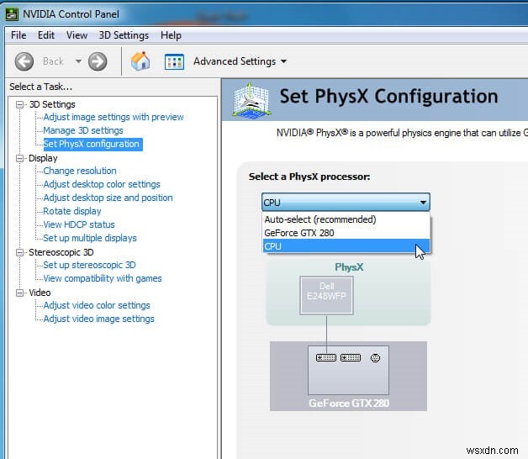Open Manage 3D settings

point(83,130)
